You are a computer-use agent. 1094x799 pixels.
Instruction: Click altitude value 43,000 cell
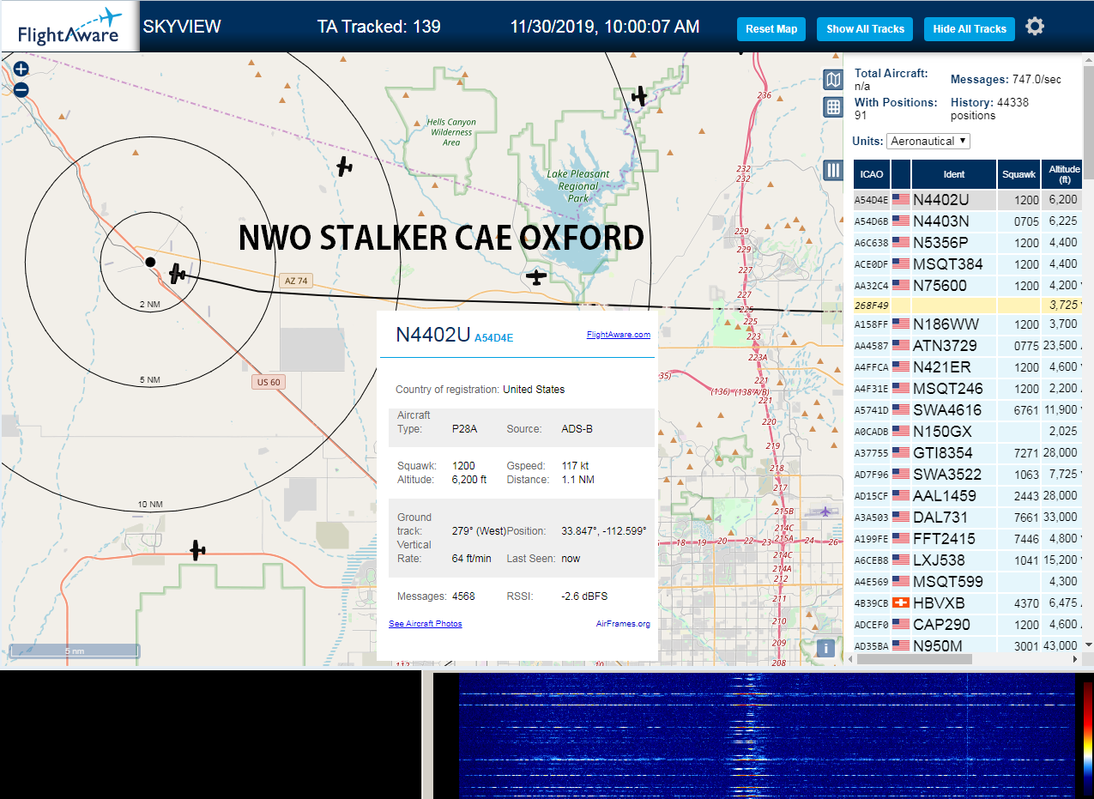pos(1062,646)
